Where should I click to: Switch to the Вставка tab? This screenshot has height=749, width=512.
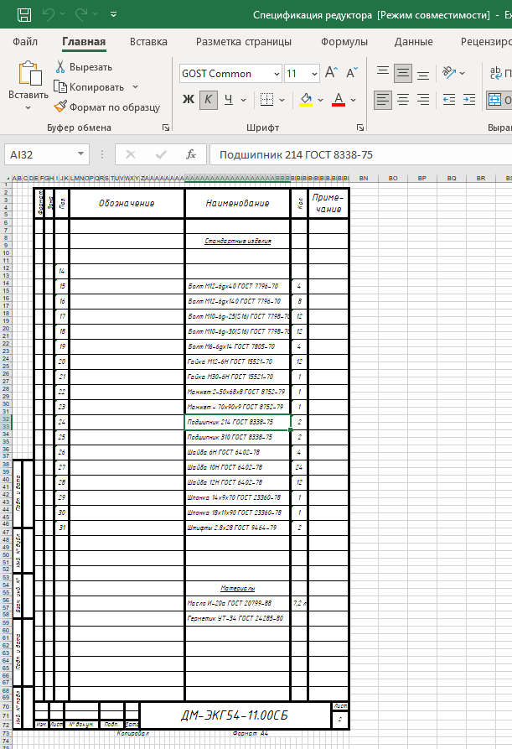click(148, 42)
